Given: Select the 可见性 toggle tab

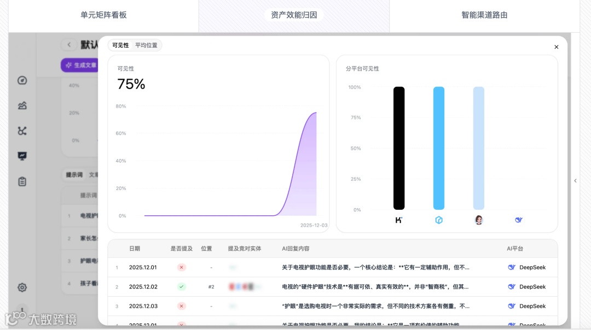Looking at the screenshot, I should [x=120, y=45].
